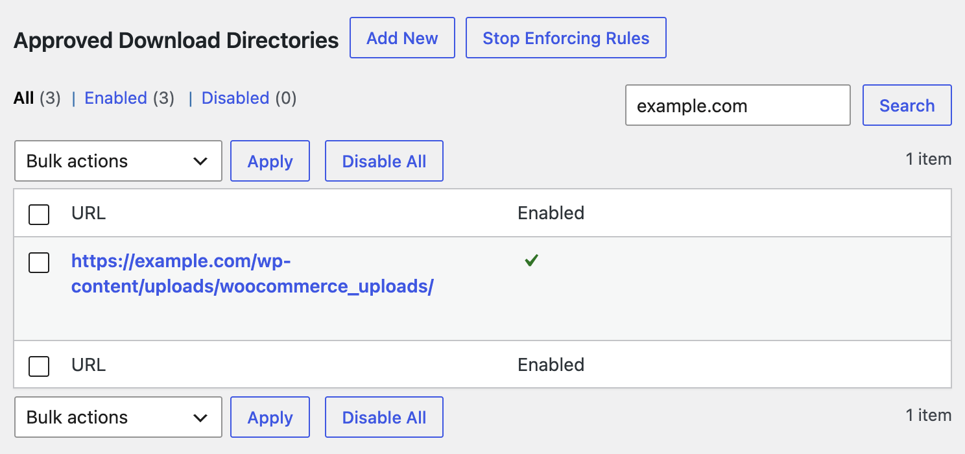This screenshot has height=454, width=965.
Task: Tick the top URL header checkbox
Action: click(x=39, y=214)
